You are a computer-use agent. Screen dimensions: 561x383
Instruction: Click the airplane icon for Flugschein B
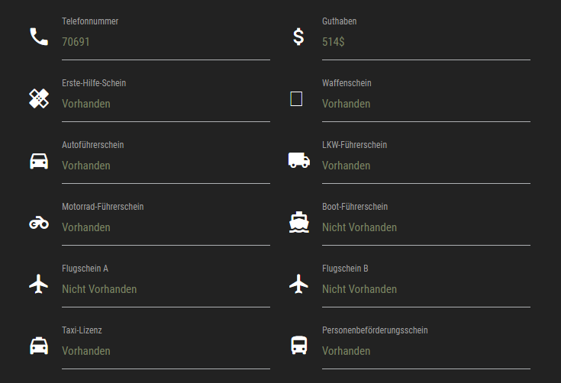tap(299, 284)
